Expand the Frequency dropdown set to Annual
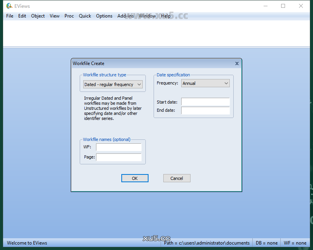The image size is (313, 250). (205, 83)
